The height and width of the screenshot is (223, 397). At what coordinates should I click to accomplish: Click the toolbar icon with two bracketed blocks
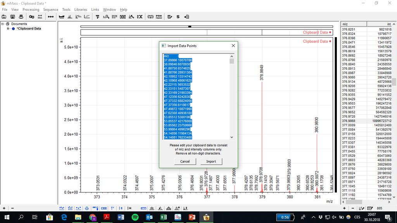click(x=123, y=17)
